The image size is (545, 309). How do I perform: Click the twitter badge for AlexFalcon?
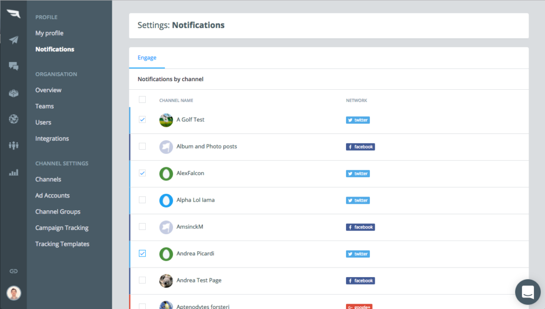358,174
